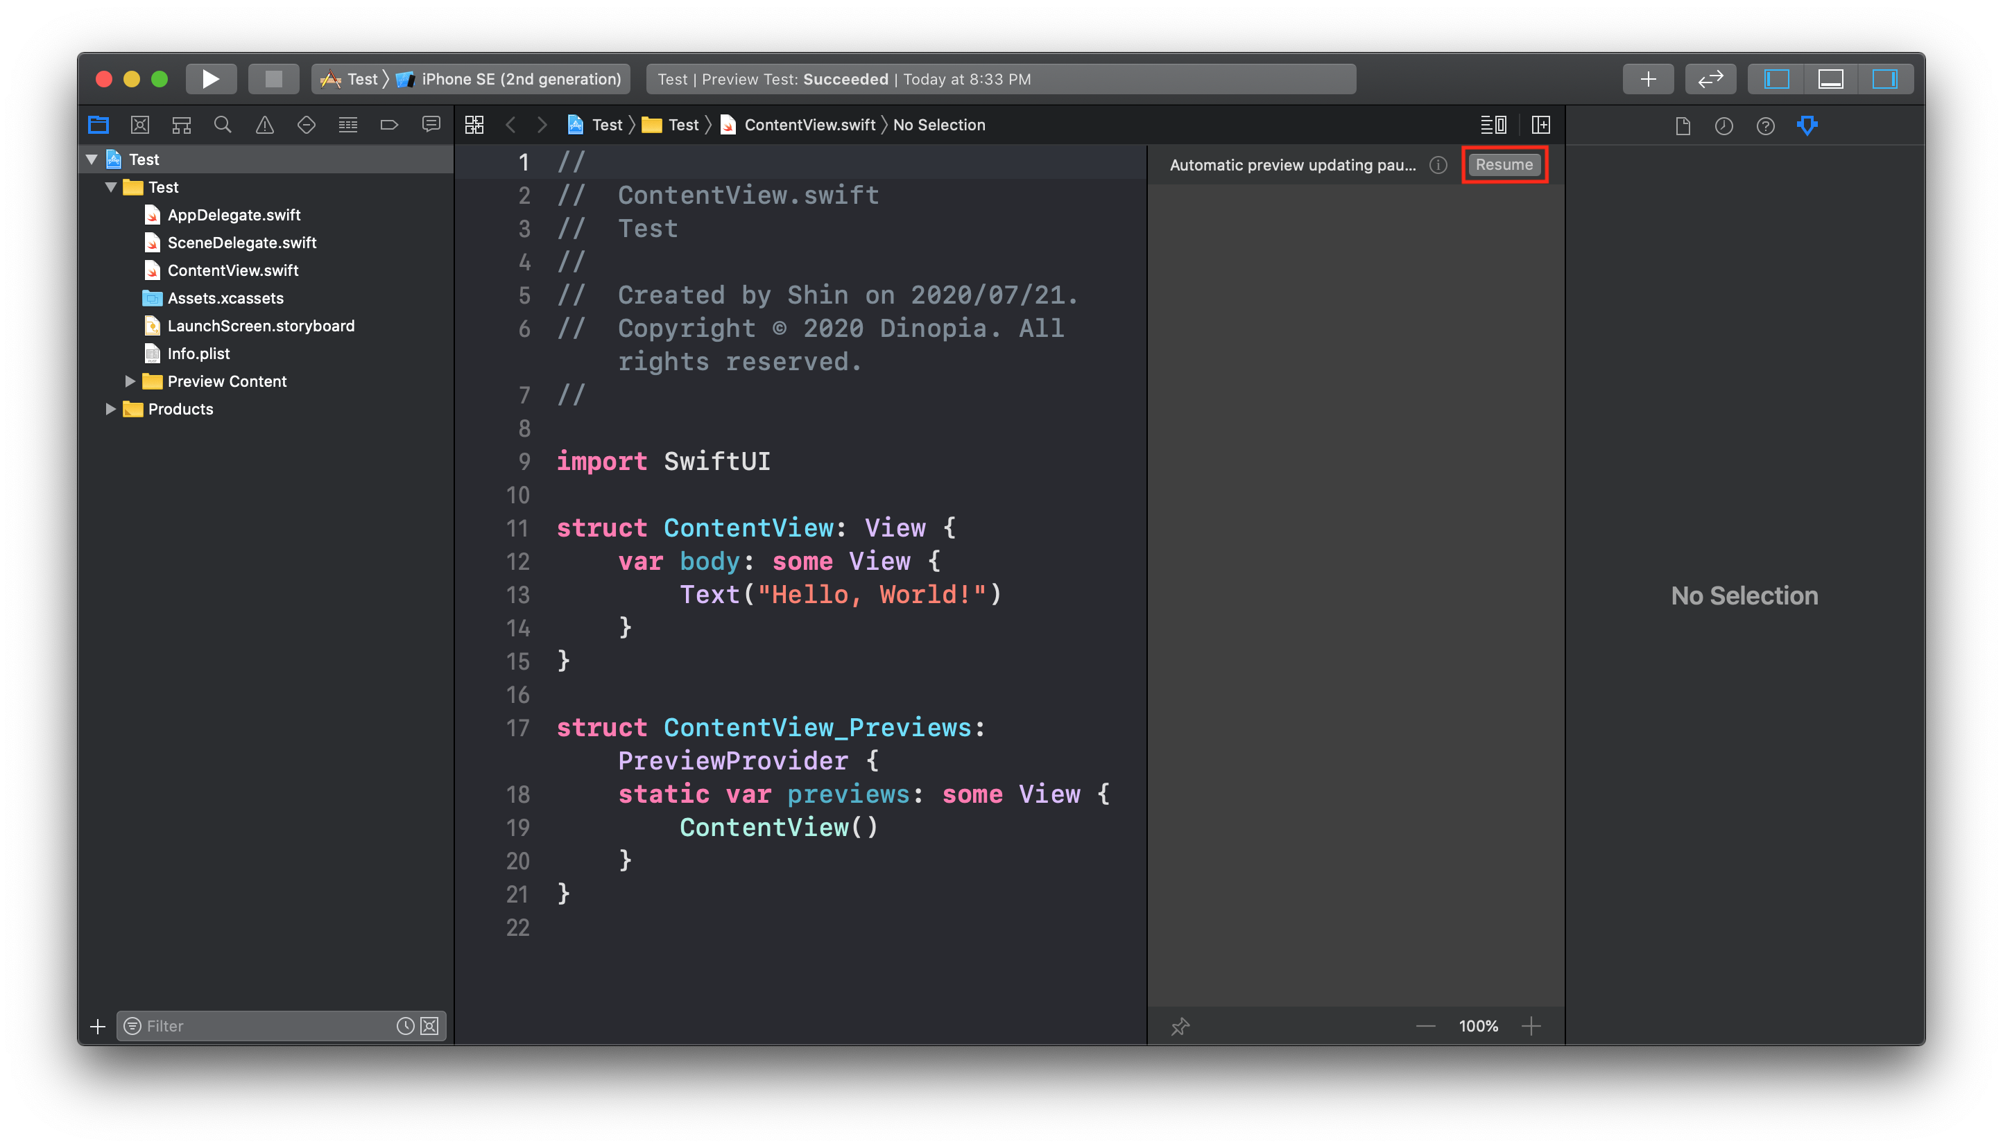
Task: Open the Breakpoint navigator
Action: click(x=389, y=125)
